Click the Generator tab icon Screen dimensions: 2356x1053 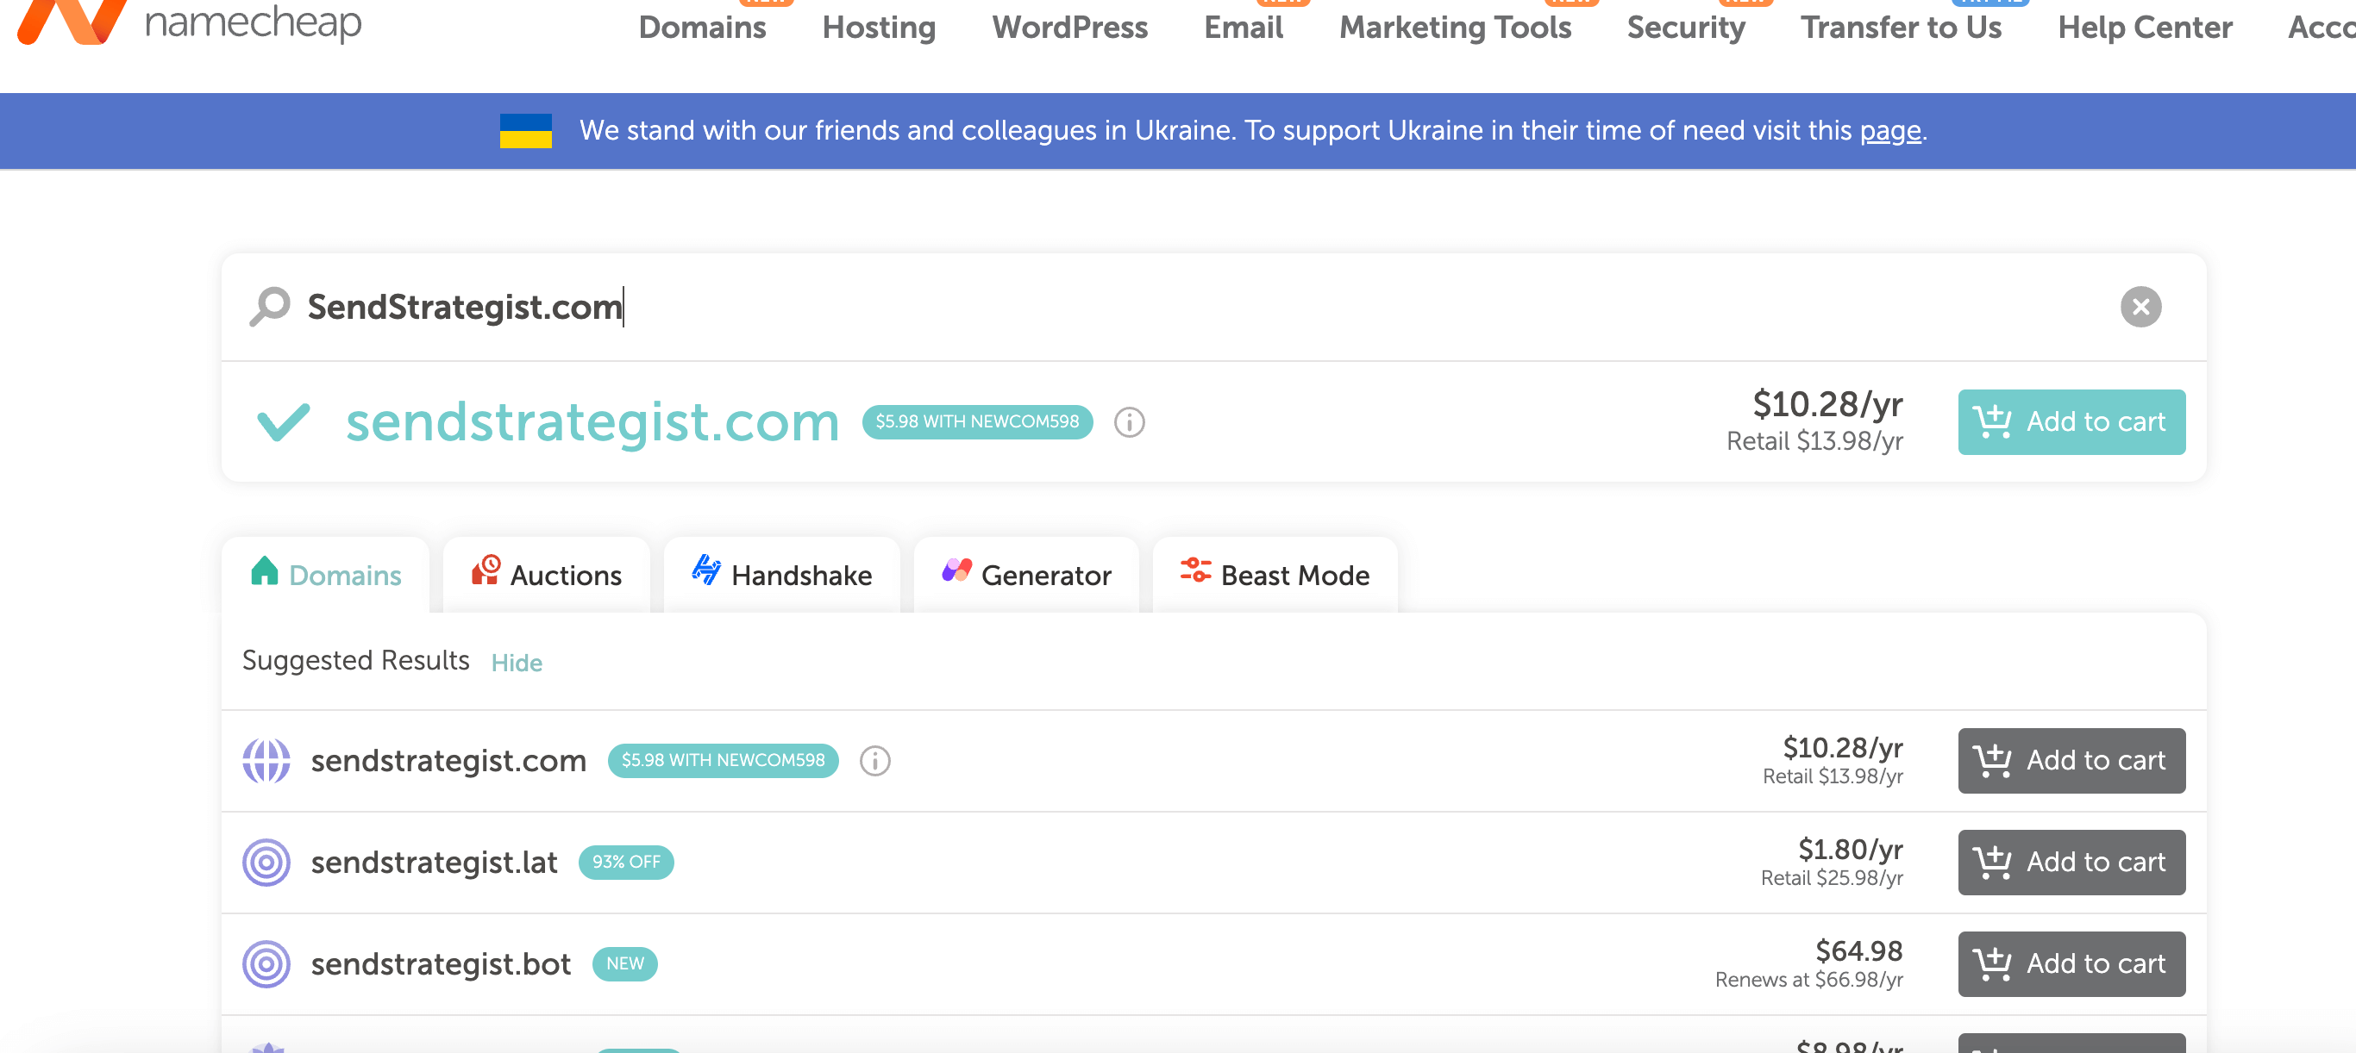click(x=956, y=570)
